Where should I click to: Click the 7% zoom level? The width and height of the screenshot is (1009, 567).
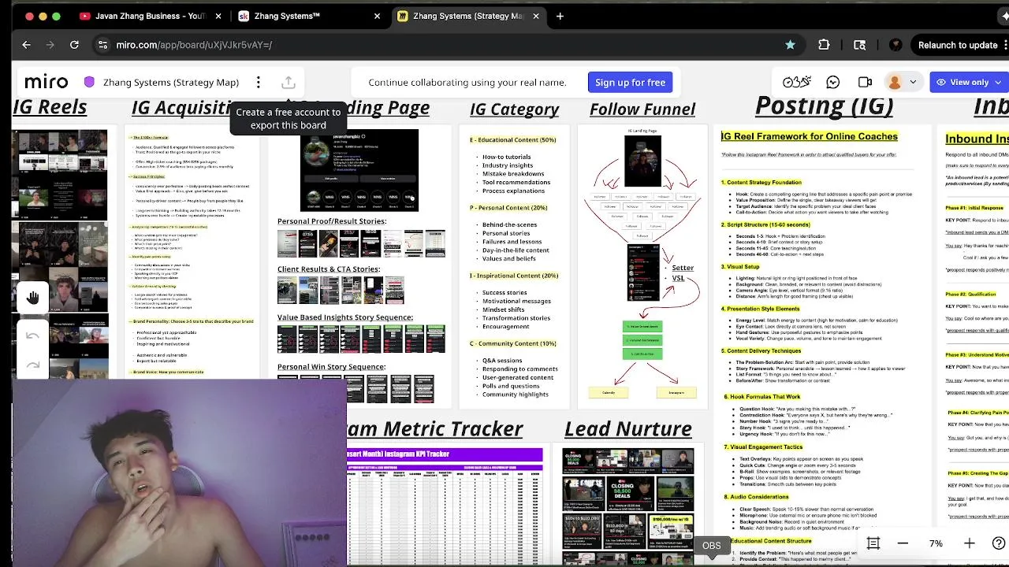point(936,544)
